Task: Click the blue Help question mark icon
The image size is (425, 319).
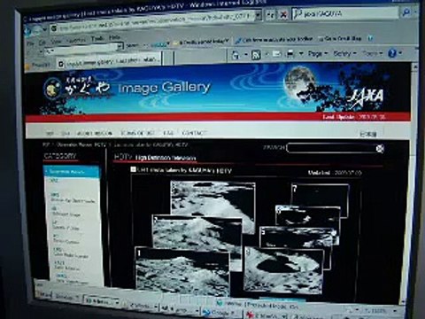Action: click(x=392, y=53)
